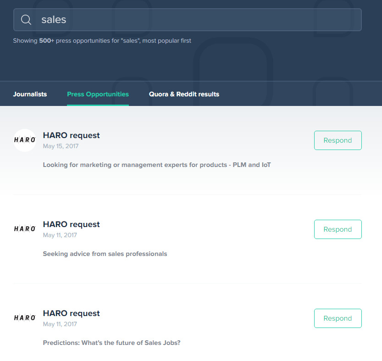Viewport: 382px width, 361px height.
Task: Focus the search field containing "sales"
Action: point(188,20)
